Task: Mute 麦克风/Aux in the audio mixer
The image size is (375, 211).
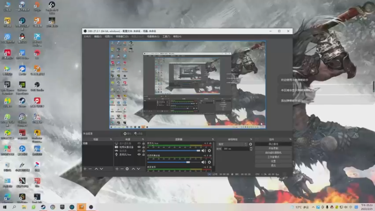Action: click(203, 151)
